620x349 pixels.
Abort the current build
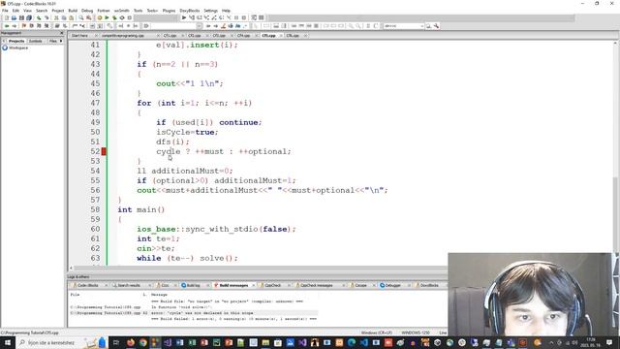pyautogui.click(x=129, y=17)
